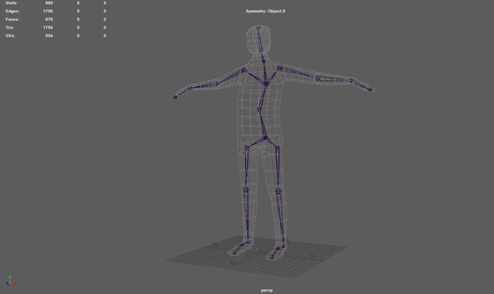494x294 pixels.
Task: Click the 'persp' camera name label
Action: point(267,290)
